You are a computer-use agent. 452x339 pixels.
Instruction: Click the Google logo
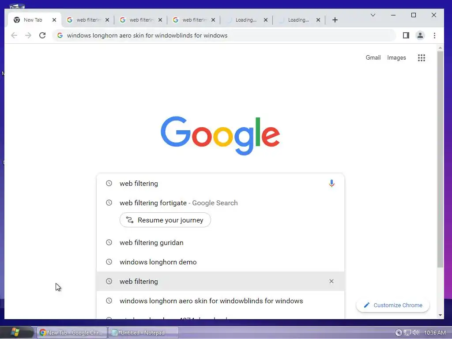click(x=220, y=136)
